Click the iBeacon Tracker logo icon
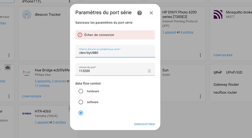This screenshot has width=252, height=138. [x=27, y=15]
